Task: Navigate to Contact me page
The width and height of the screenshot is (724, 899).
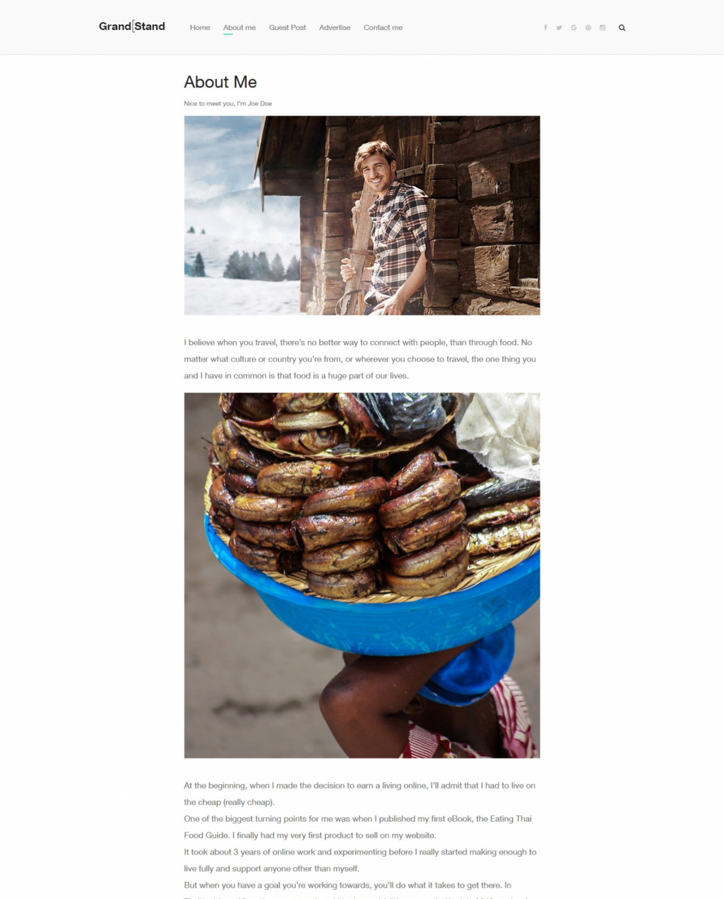Action: tap(383, 28)
